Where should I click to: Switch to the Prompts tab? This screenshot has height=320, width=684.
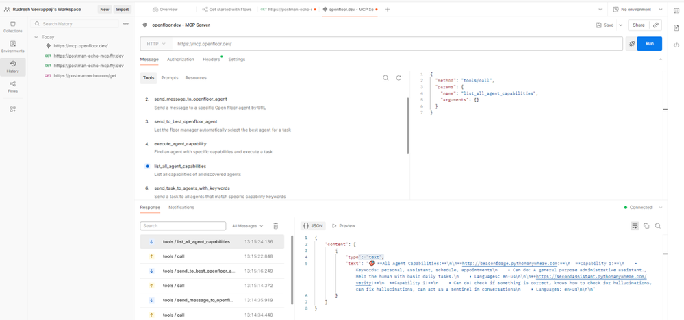point(169,78)
